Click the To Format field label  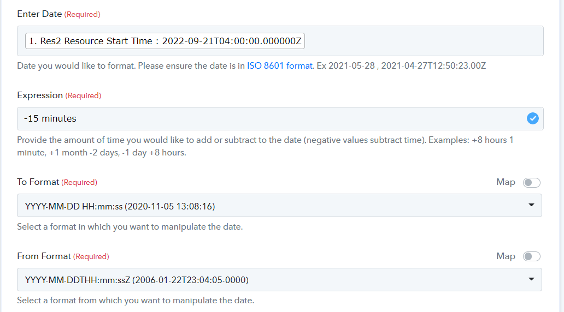coord(38,182)
